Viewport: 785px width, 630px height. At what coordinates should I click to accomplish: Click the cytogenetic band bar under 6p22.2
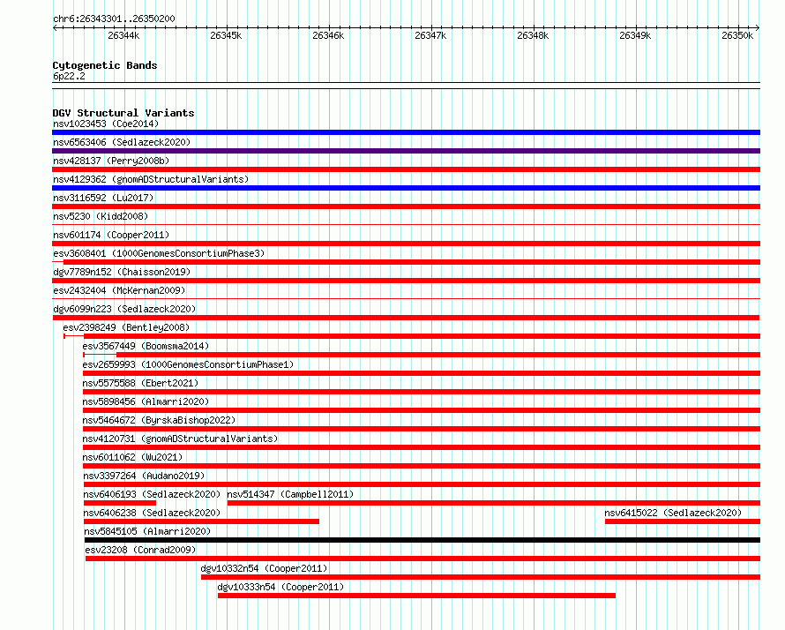tap(406, 86)
